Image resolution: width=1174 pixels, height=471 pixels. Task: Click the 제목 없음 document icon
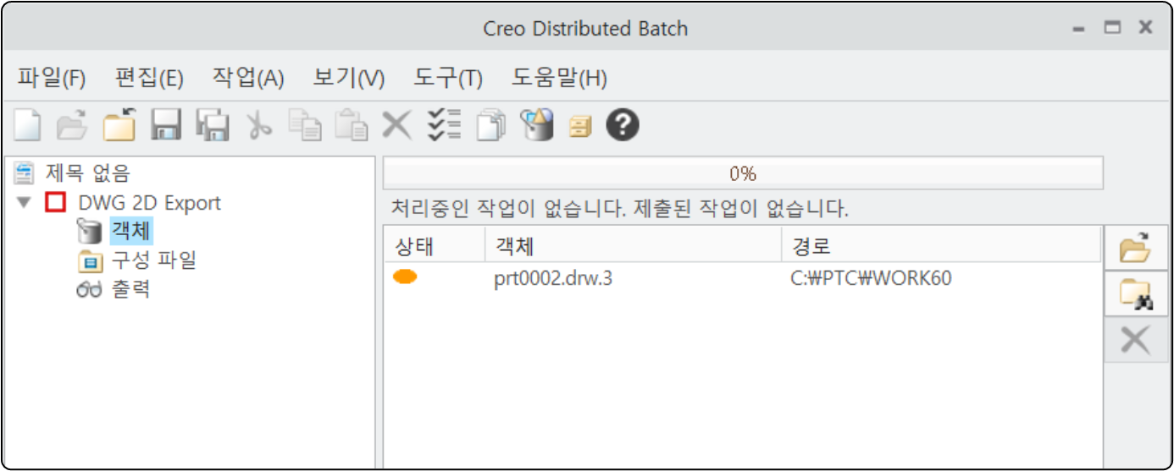coord(25,173)
